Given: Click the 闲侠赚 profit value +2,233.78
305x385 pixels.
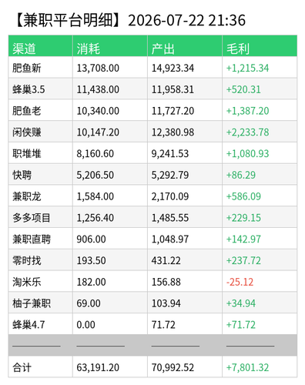Looking at the screenshot, I should coord(247,132).
